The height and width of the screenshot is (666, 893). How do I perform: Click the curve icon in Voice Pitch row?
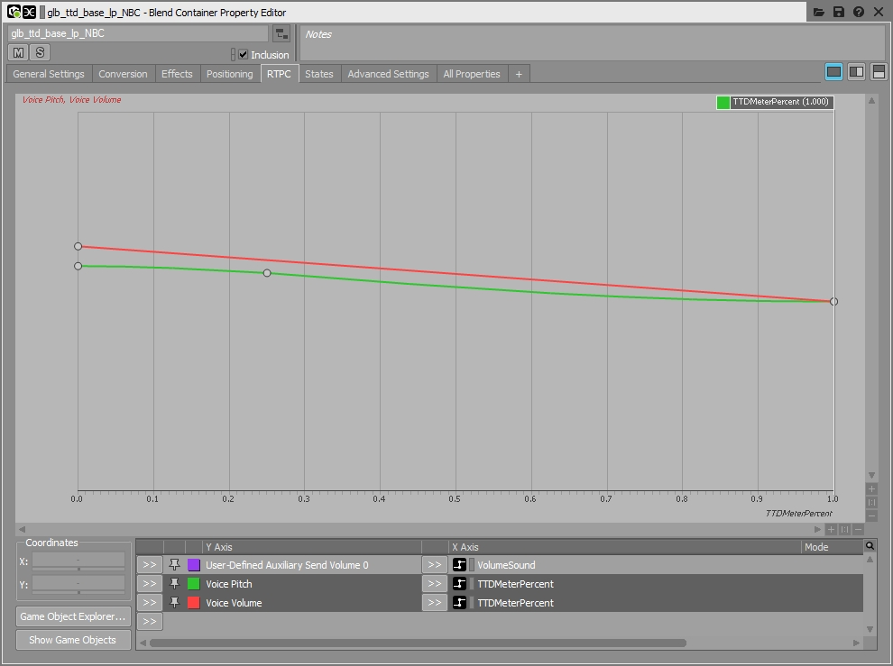(x=460, y=583)
